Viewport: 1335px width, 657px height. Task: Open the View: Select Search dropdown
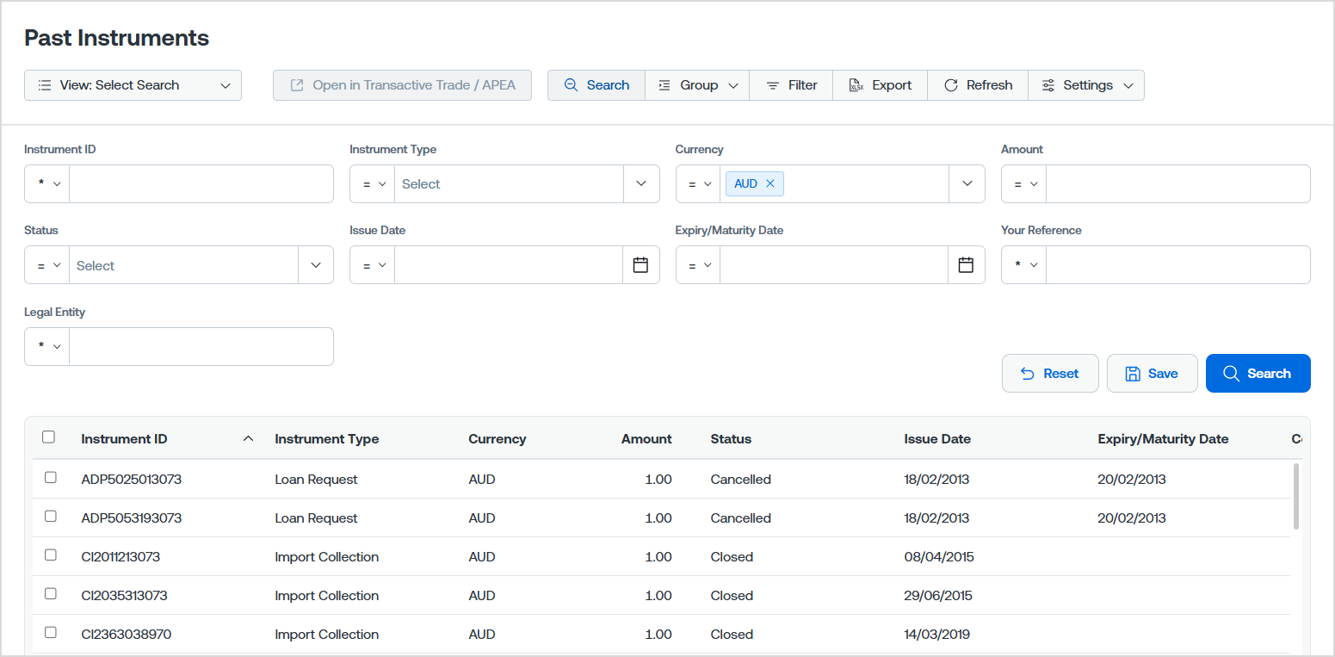click(133, 85)
